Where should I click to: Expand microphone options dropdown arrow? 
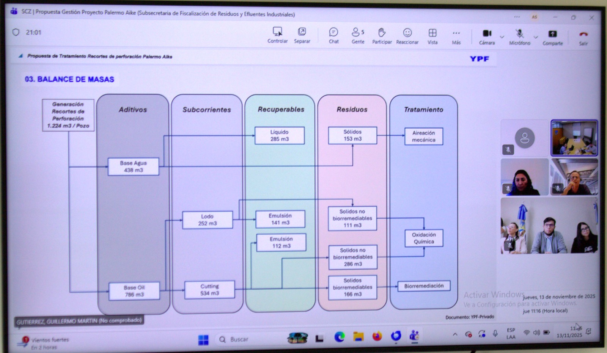[536, 38]
